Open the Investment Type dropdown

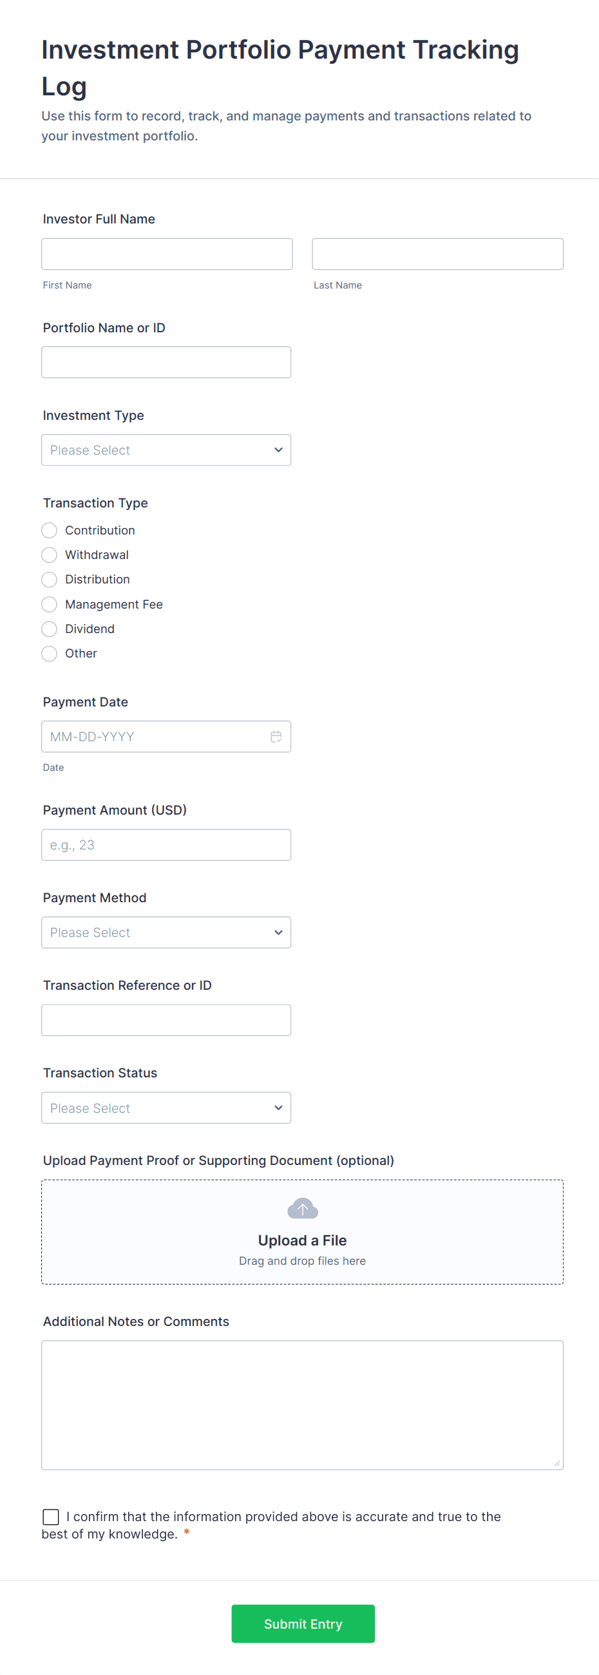166,450
